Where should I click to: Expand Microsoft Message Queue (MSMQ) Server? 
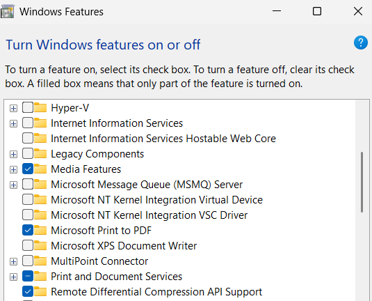click(x=13, y=185)
